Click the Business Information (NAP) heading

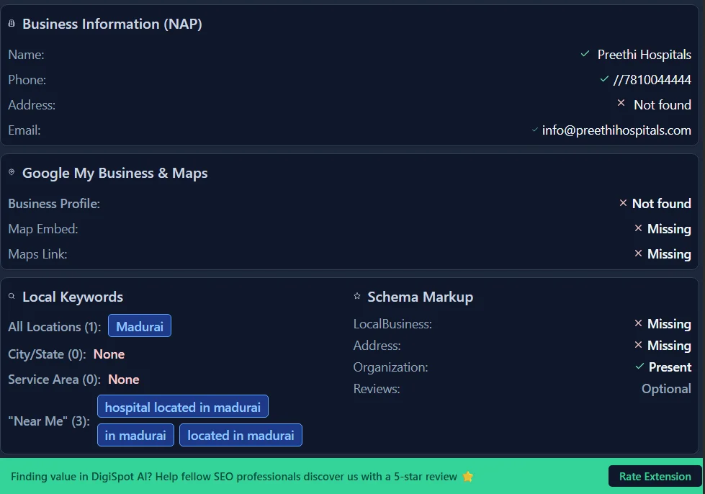click(112, 24)
